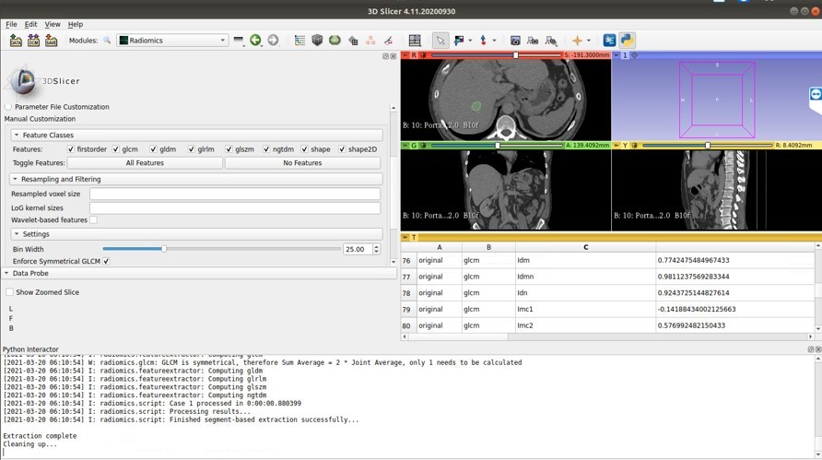Click the restore scene view icon
The height and width of the screenshot is (460, 822).
point(551,41)
